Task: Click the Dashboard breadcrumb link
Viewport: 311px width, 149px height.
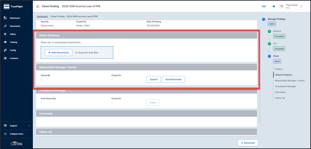Action: pos(42,17)
